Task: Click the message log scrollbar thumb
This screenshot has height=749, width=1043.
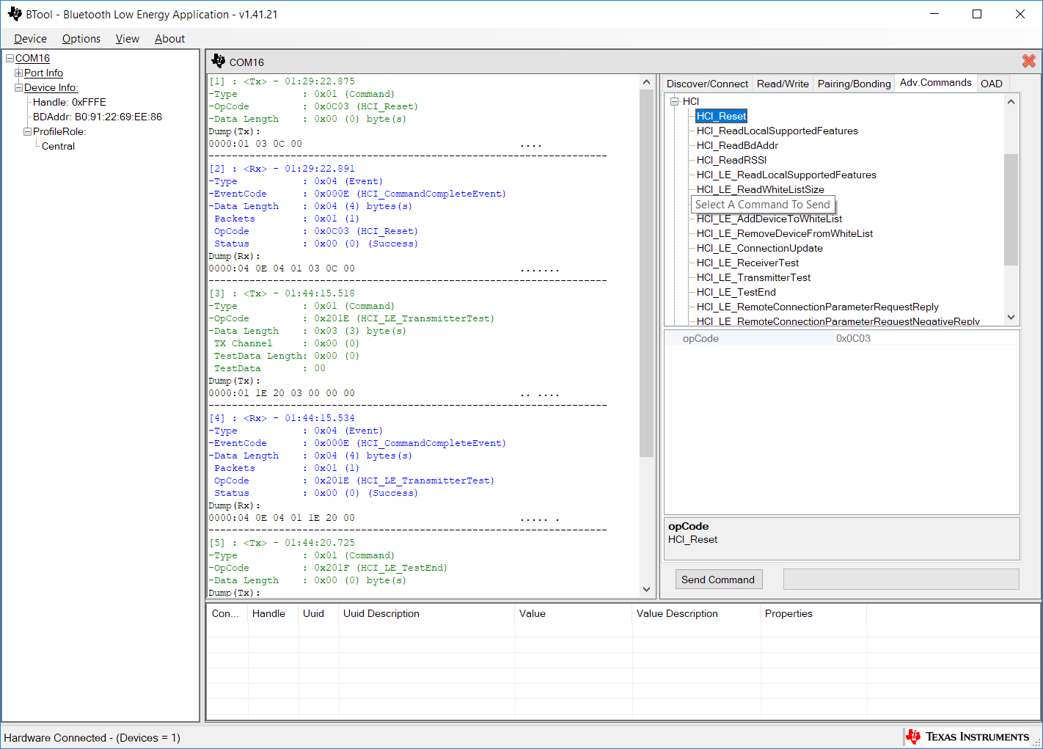Action: pyautogui.click(x=646, y=273)
